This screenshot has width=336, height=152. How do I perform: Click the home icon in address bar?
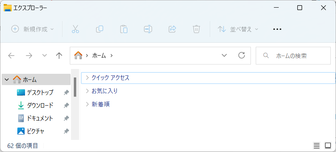coord(78,56)
